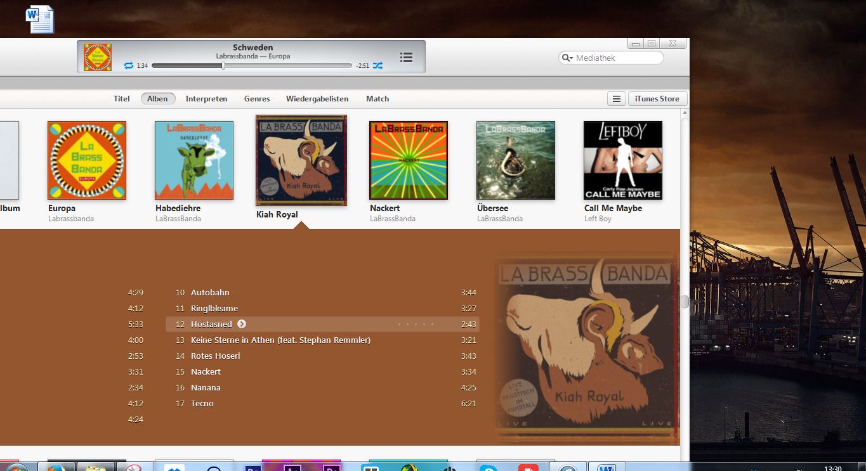Screen dimensions: 866x471
Task: Click the Word icon in taskbar
Action: click(x=606, y=468)
